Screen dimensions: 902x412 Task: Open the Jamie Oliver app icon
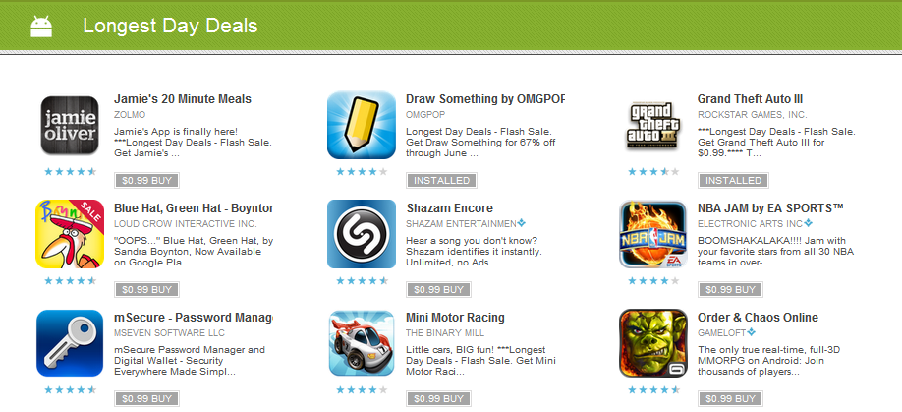tap(70, 125)
